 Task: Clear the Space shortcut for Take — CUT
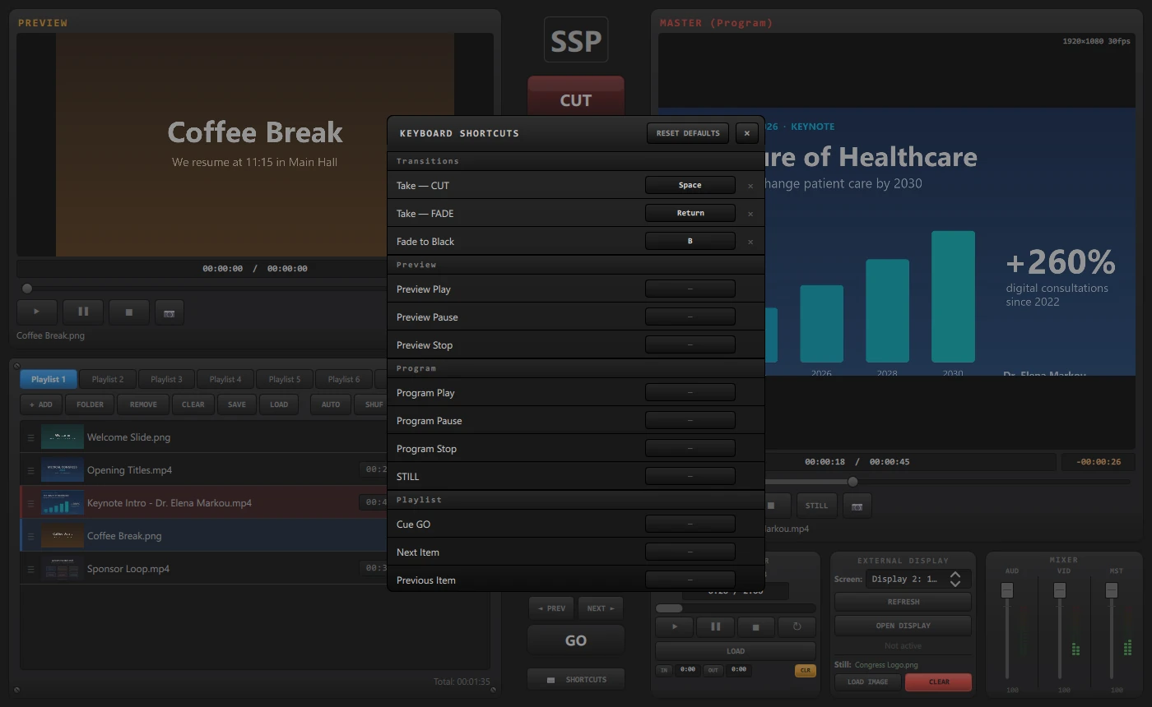tap(750, 186)
